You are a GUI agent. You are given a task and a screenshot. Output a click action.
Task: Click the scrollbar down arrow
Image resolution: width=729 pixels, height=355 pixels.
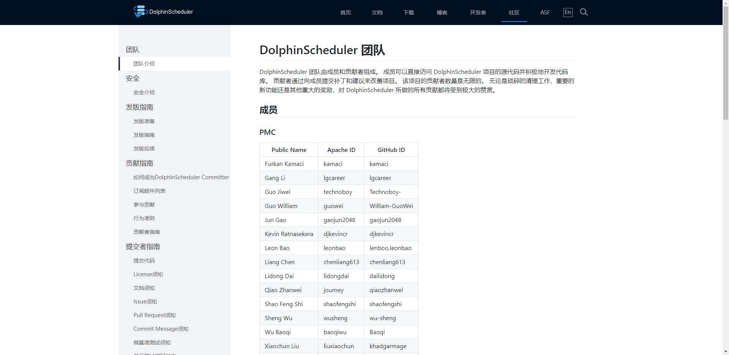pyautogui.click(x=726, y=352)
